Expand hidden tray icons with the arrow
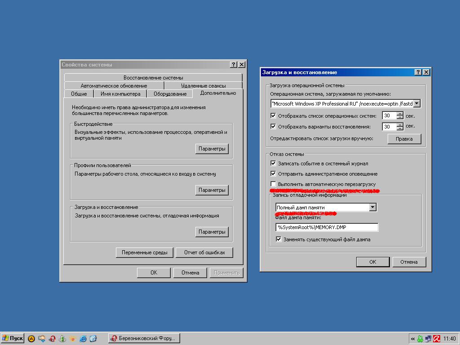This screenshot has height=345, width=460. click(412, 339)
